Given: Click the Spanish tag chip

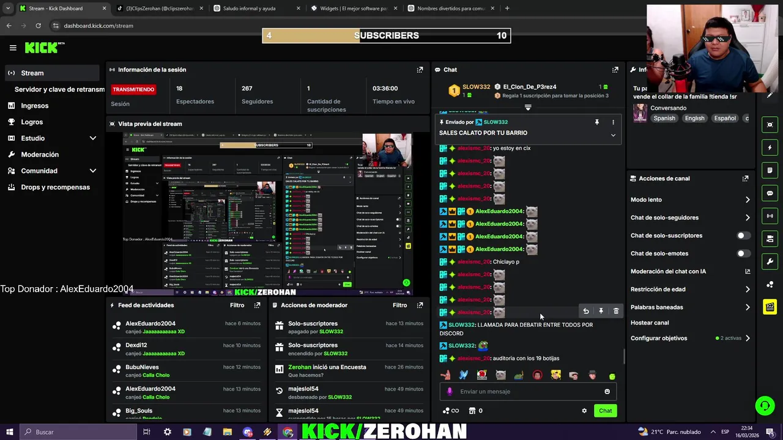Looking at the screenshot, I should click(x=664, y=118).
